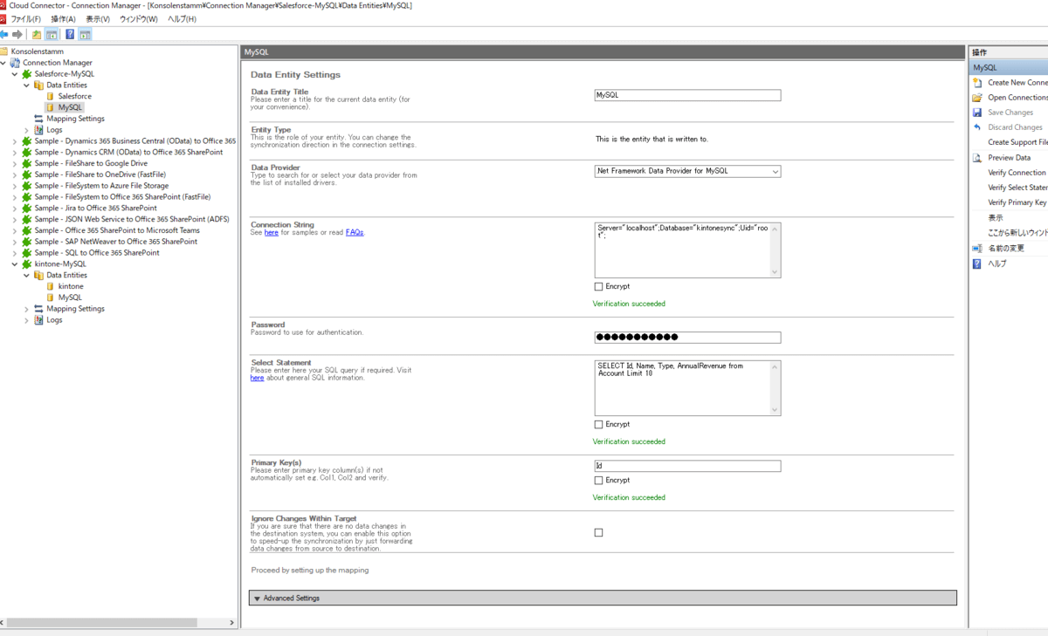Click the 名前の変更 rename icon

(977, 249)
